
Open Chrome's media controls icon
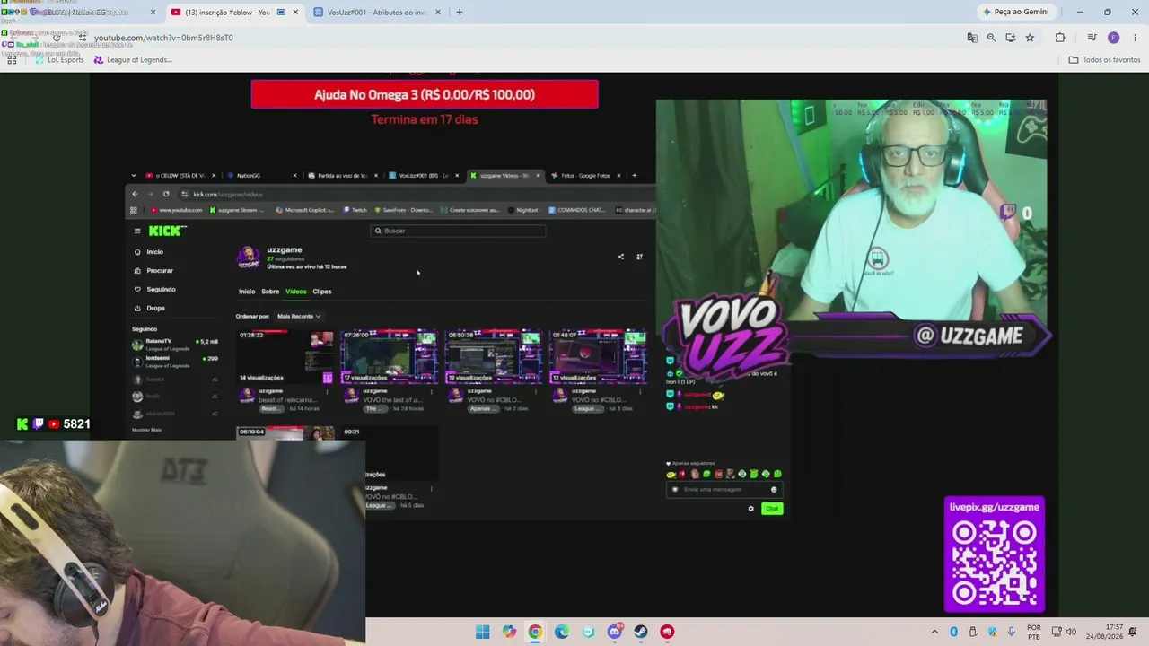(1092, 38)
